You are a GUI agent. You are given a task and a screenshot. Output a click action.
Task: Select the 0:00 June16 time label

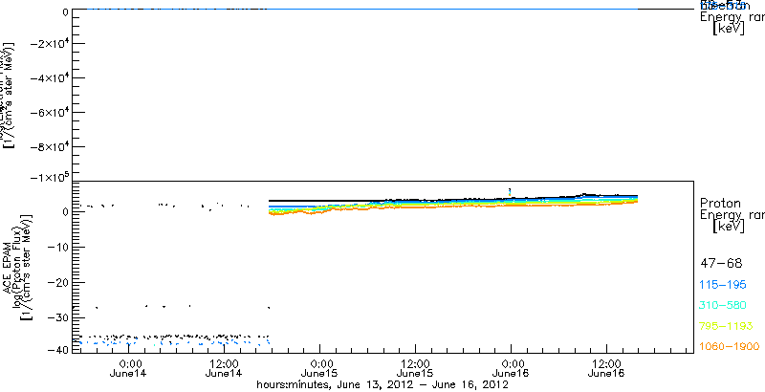coord(512,369)
